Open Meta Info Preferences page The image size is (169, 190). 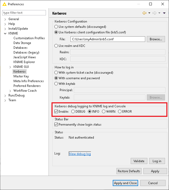pyautogui.click(x=29, y=81)
